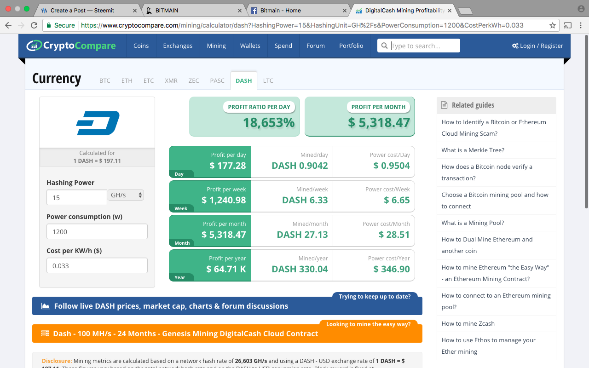The width and height of the screenshot is (589, 368).
Task: Click the browser address bar URL
Action: point(302,25)
